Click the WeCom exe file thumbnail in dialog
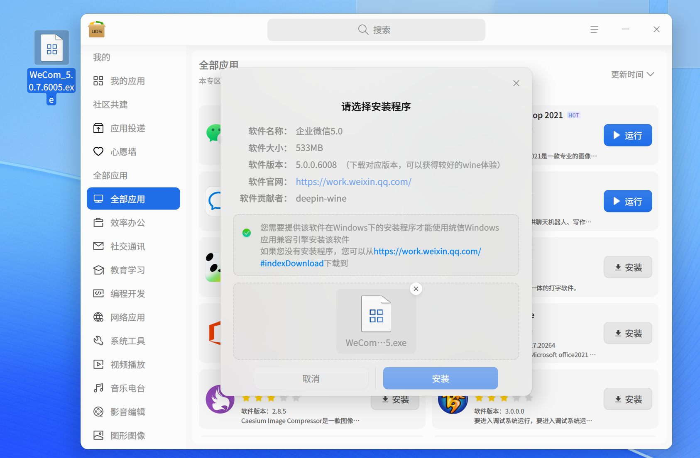 coord(376,314)
